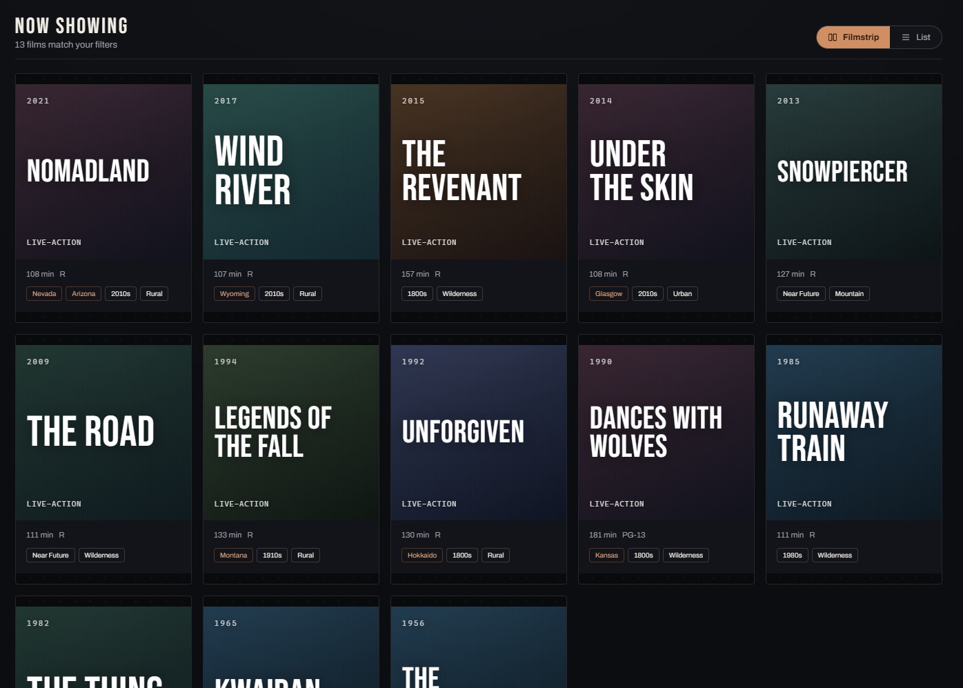Click the '157 min' runtime text
Image resolution: width=963 pixels, height=688 pixels.
[415, 274]
